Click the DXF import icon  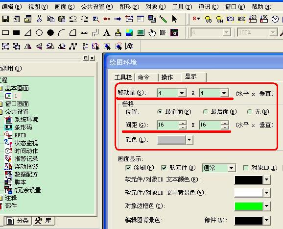pyautogui.click(x=163, y=33)
